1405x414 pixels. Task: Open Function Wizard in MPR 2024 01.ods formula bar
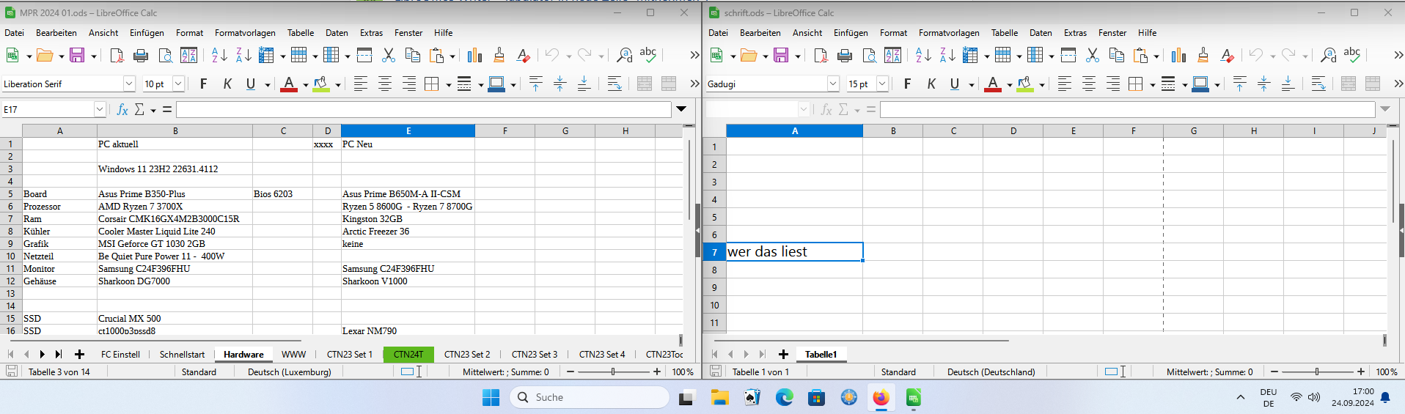pyautogui.click(x=122, y=109)
